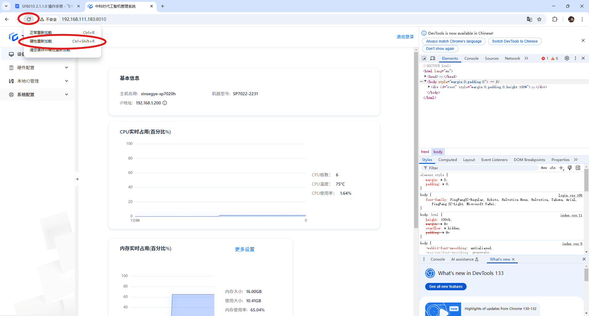Click the inspect element picker icon

(x=424, y=58)
